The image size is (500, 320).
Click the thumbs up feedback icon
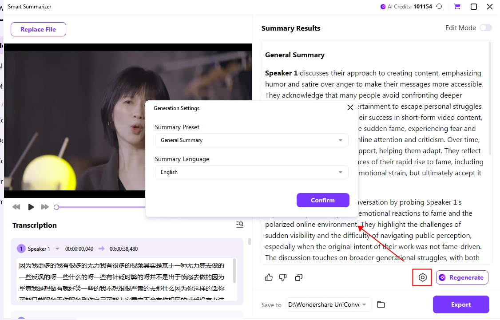tap(269, 277)
